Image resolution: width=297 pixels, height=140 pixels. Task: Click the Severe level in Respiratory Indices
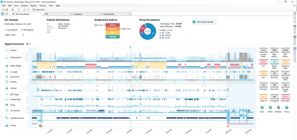tap(113, 25)
